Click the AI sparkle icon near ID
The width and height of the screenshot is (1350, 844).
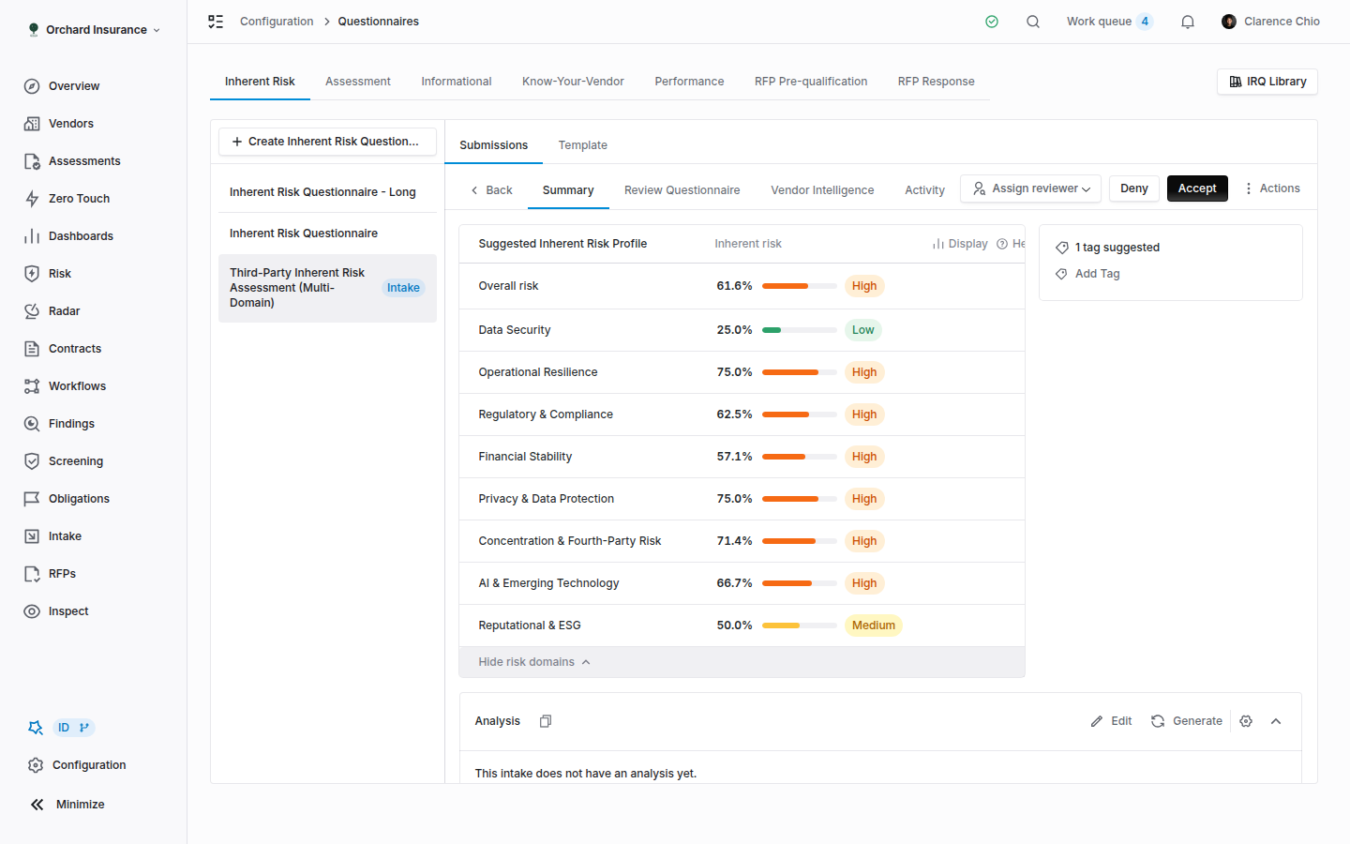pos(36,728)
